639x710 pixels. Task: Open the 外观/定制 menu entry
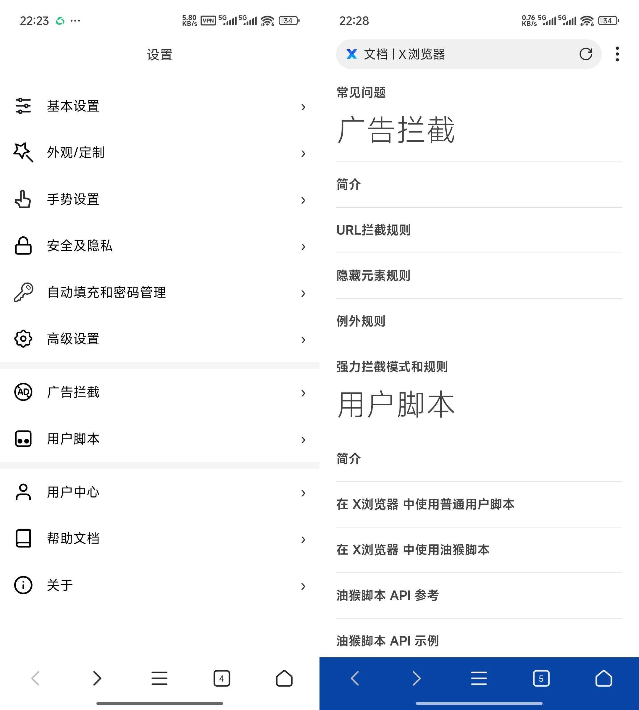coord(160,152)
